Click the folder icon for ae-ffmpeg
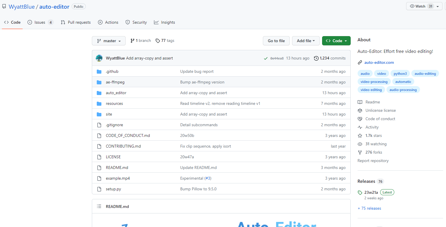 click(99, 82)
